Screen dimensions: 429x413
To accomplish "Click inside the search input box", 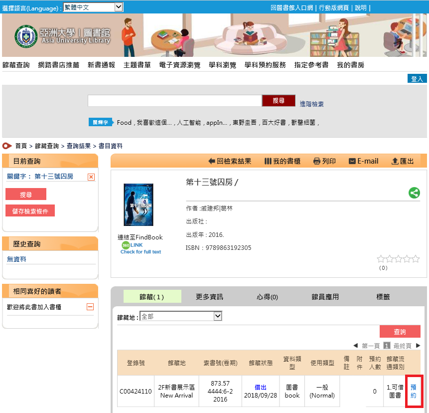I will (x=174, y=100).
